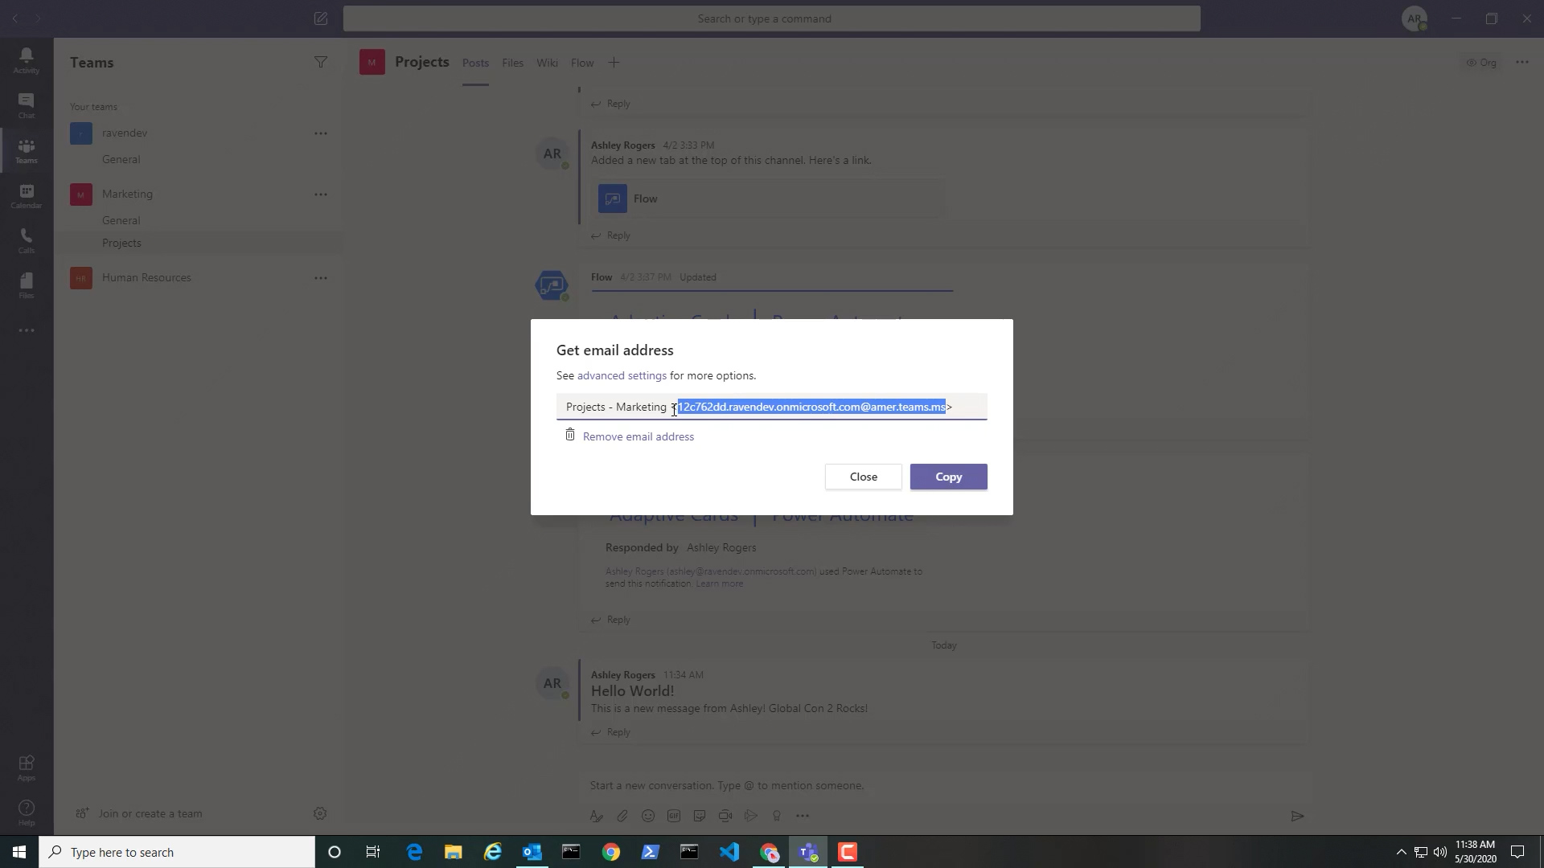Open ravendev team more options

321,133
